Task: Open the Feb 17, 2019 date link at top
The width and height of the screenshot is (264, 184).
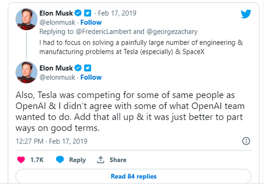Action: [x=117, y=13]
